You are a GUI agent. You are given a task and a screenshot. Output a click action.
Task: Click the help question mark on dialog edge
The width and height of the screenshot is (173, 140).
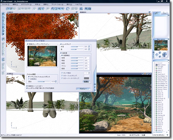point(95,90)
